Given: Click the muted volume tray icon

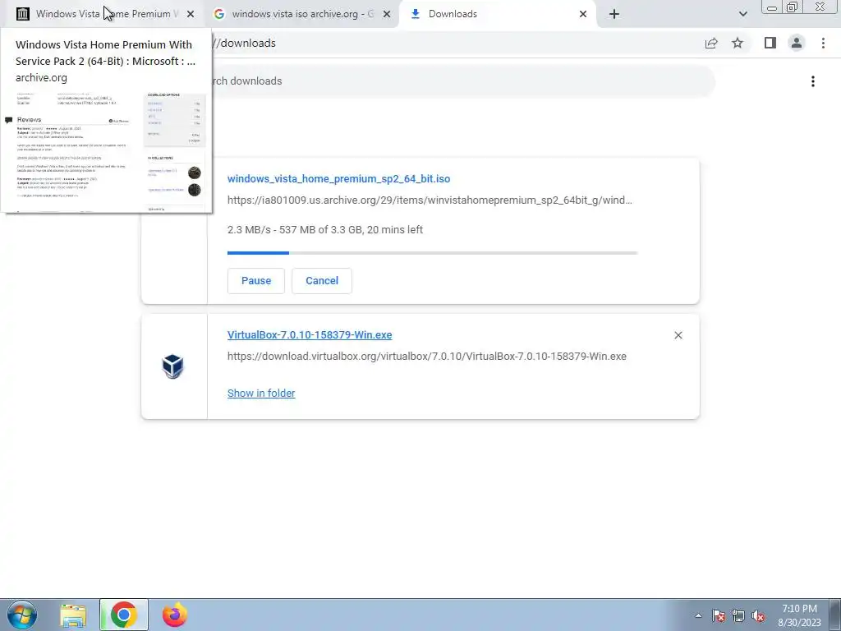Looking at the screenshot, I should click(758, 616).
